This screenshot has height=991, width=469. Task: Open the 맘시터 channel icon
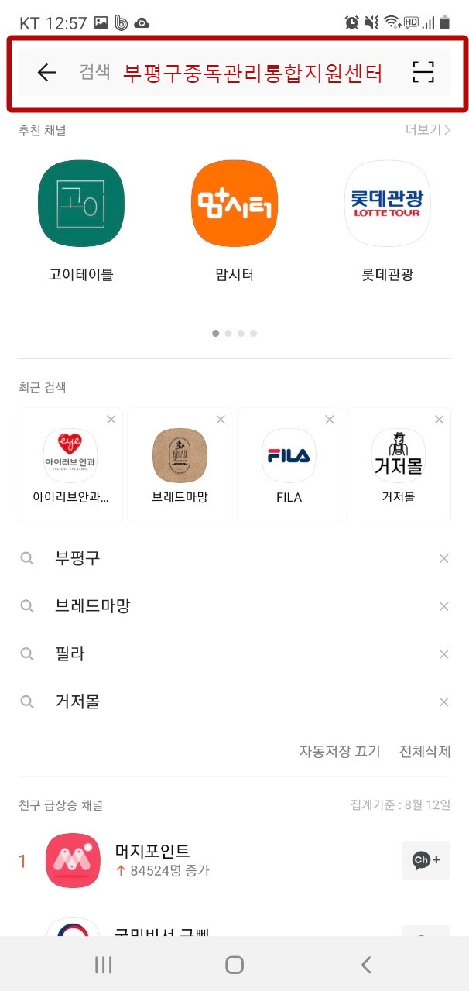[x=234, y=204]
